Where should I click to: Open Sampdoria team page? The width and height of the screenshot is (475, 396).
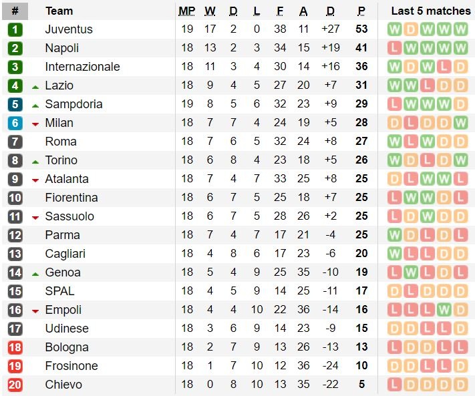[x=73, y=104]
